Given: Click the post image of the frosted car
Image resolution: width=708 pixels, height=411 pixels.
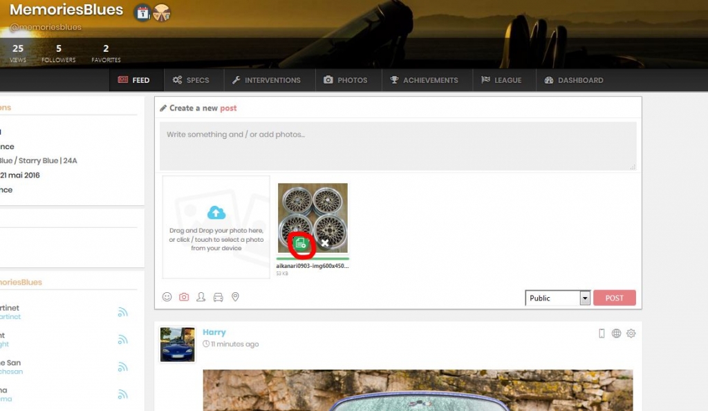Looking at the screenshot, I should click(x=418, y=390).
